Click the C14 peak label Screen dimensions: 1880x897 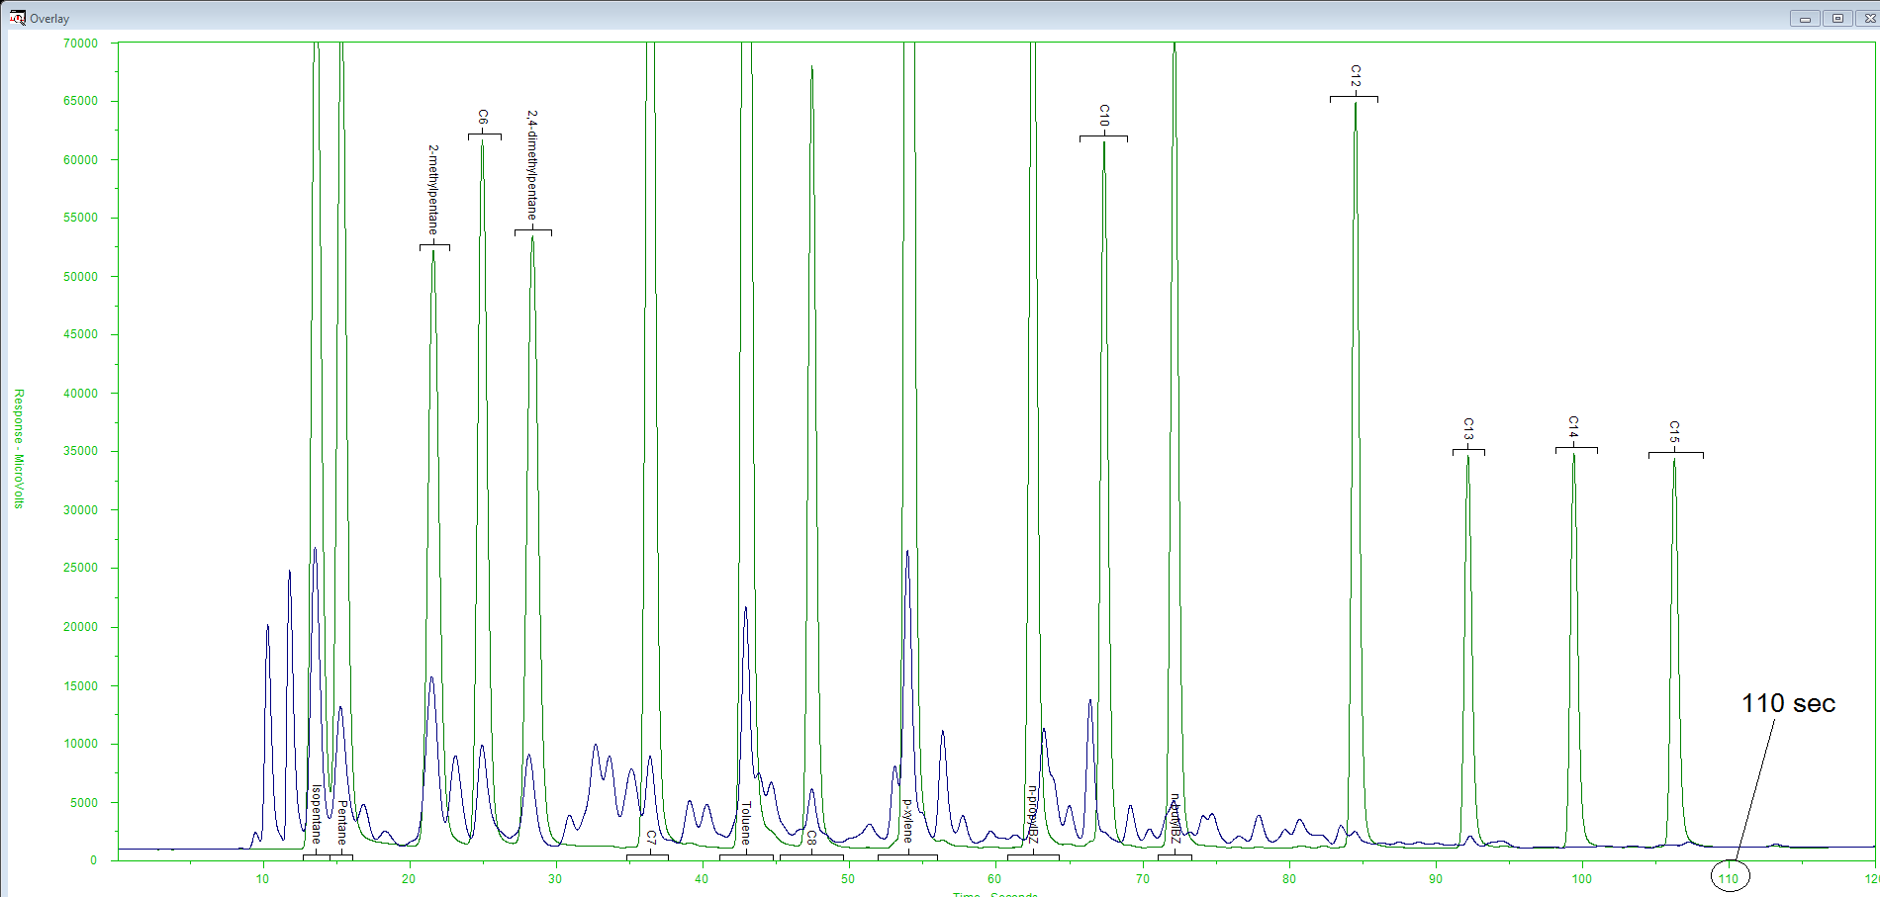tap(1573, 427)
